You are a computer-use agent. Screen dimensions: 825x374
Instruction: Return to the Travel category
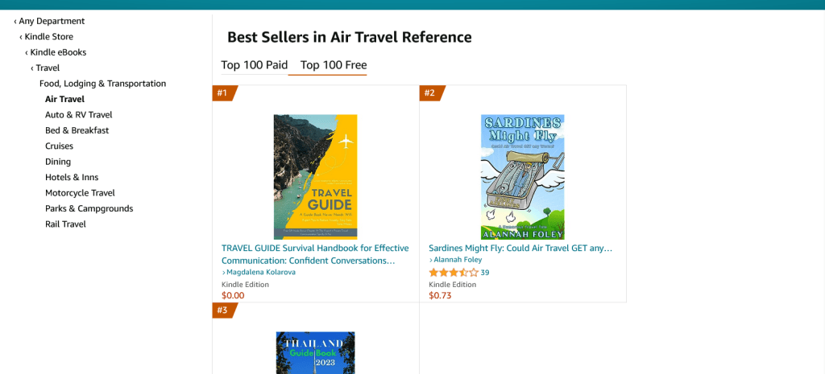point(48,68)
